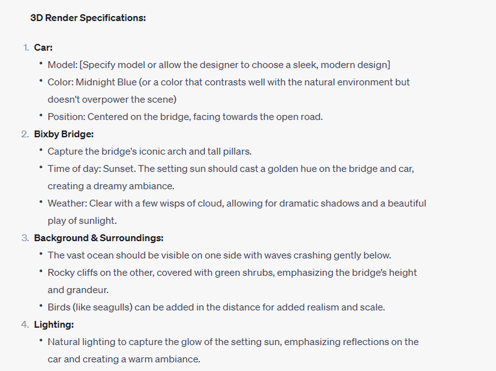
Task: Click the text "and grandeur."
Action: click(78, 290)
